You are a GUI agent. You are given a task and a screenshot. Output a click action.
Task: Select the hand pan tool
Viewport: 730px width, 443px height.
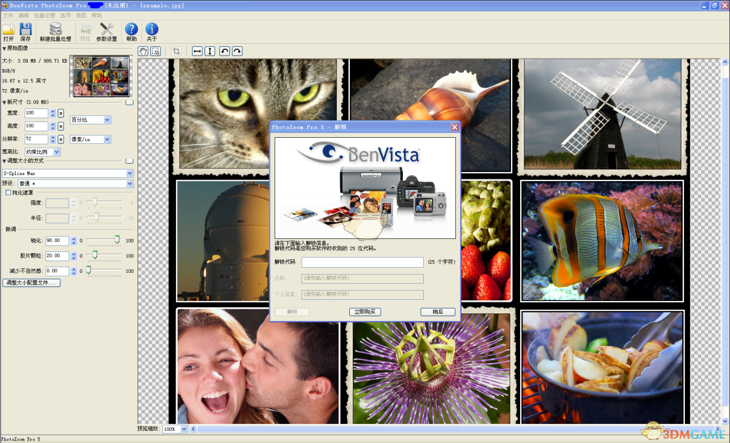coord(143,51)
